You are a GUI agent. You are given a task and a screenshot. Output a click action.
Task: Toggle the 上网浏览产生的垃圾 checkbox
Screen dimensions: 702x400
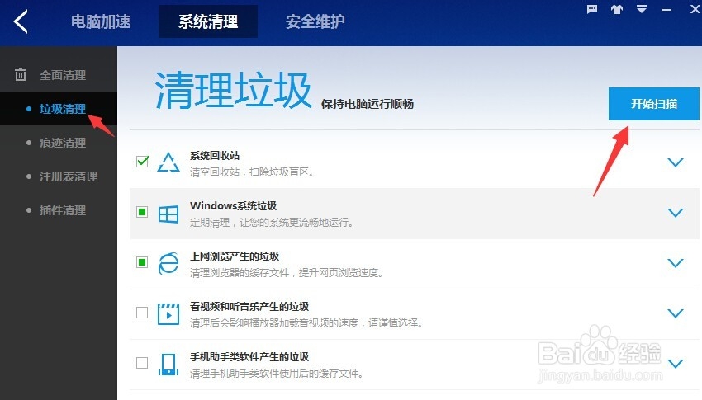[142, 262]
